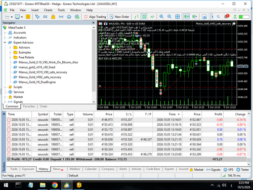253x190 pixels.
Task: Switch to the Trade tab in Toolbox
Action: pos(14,169)
